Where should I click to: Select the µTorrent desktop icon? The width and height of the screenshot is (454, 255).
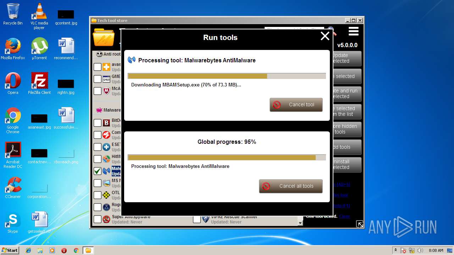39,49
